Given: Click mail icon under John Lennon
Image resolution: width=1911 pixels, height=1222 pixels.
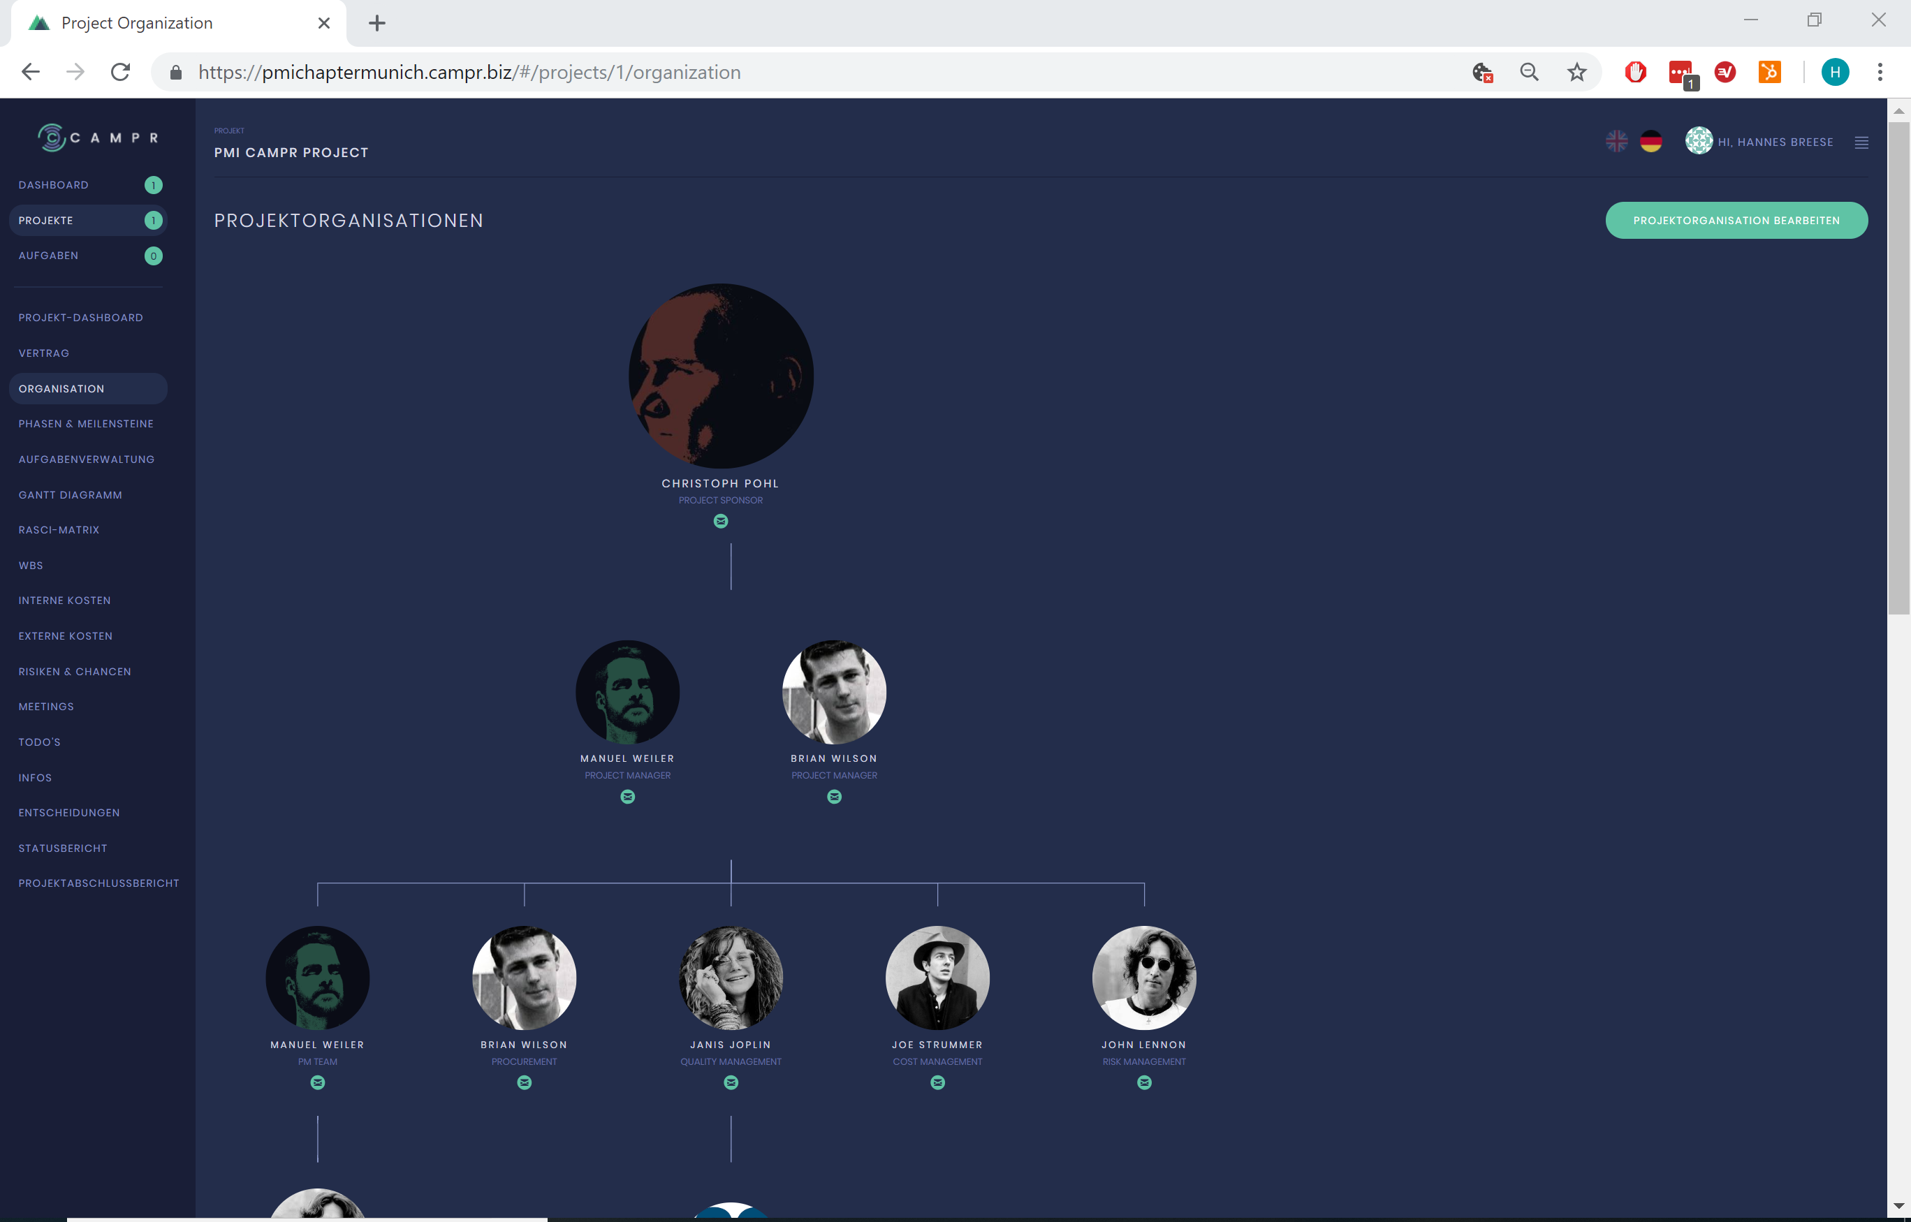Looking at the screenshot, I should coord(1144,1082).
